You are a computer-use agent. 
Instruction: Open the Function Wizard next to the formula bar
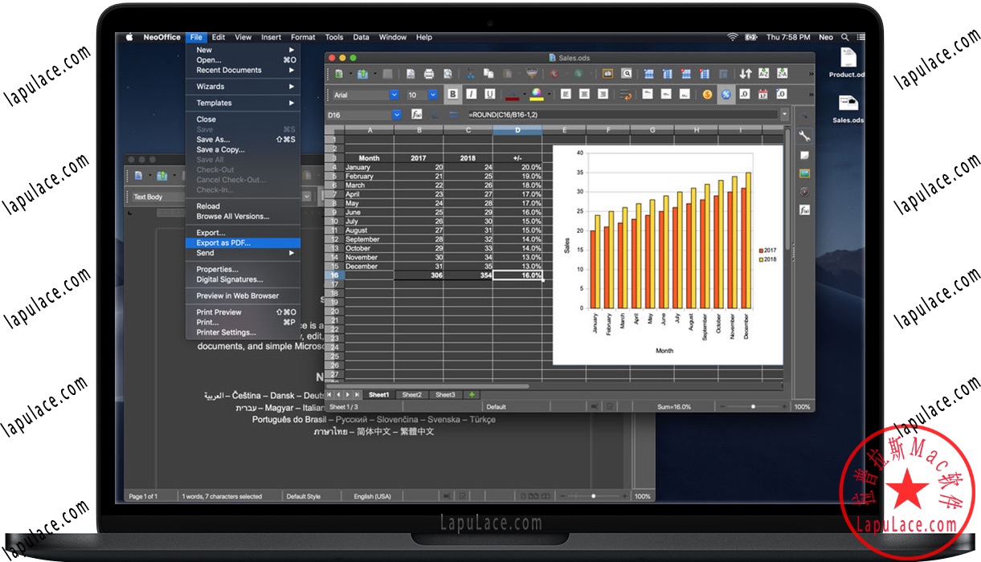[x=416, y=114]
